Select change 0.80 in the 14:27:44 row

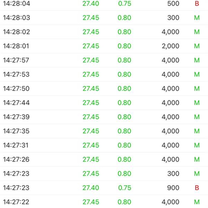pyautogui.click(x=124, y=103)
